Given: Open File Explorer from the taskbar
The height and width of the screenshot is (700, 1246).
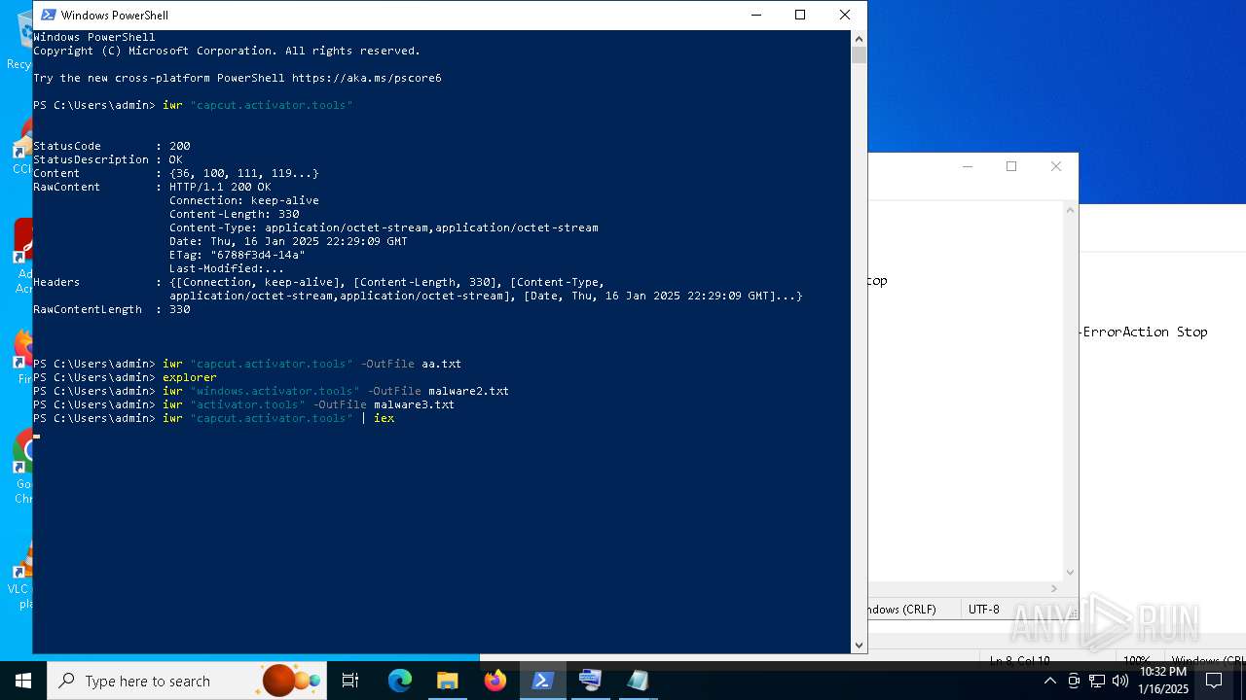Looking at the screenshot, I should 447,681.
